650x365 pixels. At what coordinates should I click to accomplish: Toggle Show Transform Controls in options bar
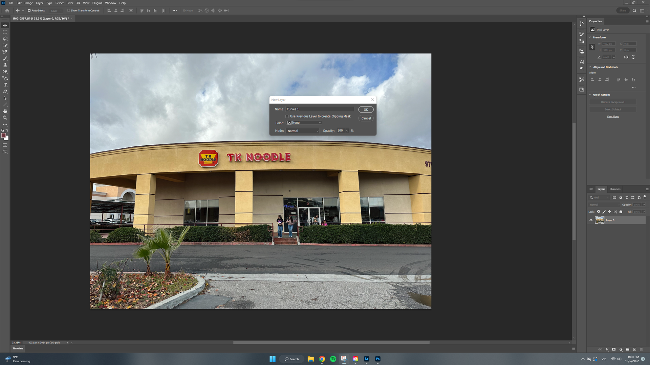click(68, 10)
